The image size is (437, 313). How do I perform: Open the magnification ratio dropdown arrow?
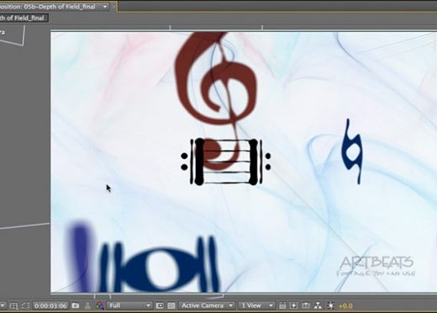point(3,305)
